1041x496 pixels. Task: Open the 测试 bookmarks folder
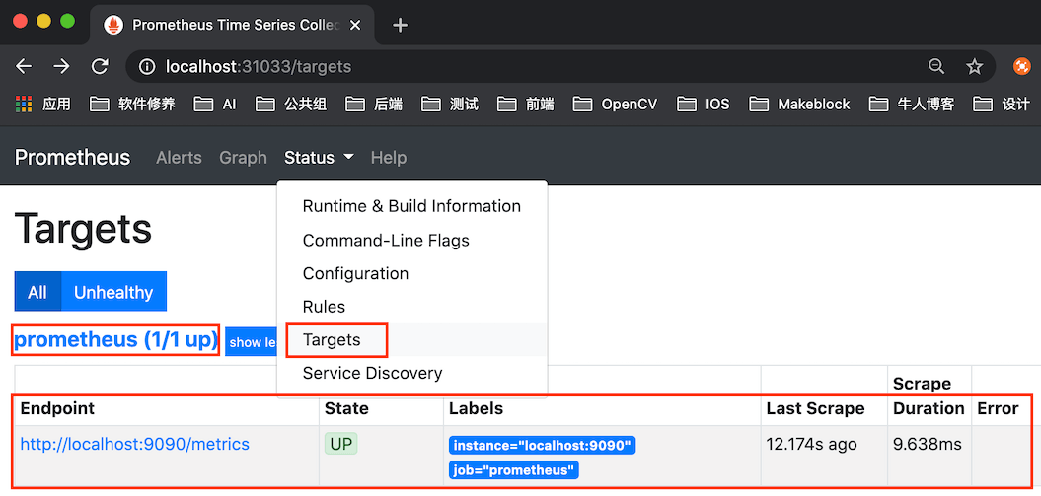coord(450,105)
